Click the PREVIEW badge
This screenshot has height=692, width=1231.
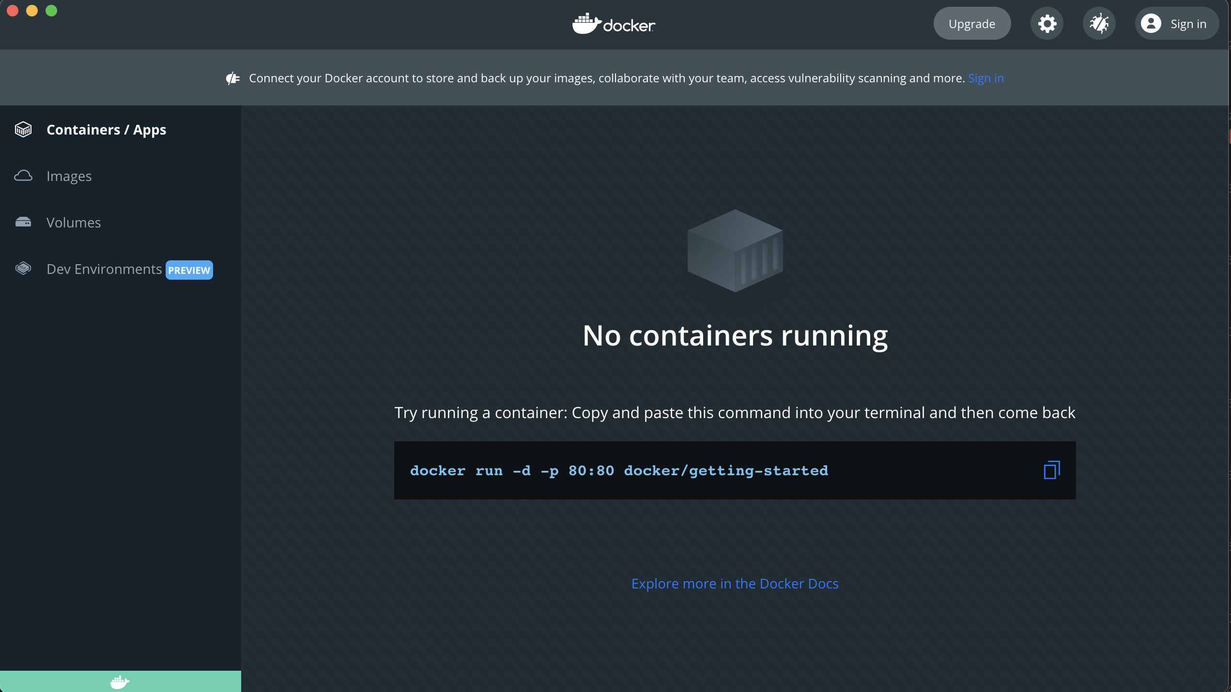(189, 270)
